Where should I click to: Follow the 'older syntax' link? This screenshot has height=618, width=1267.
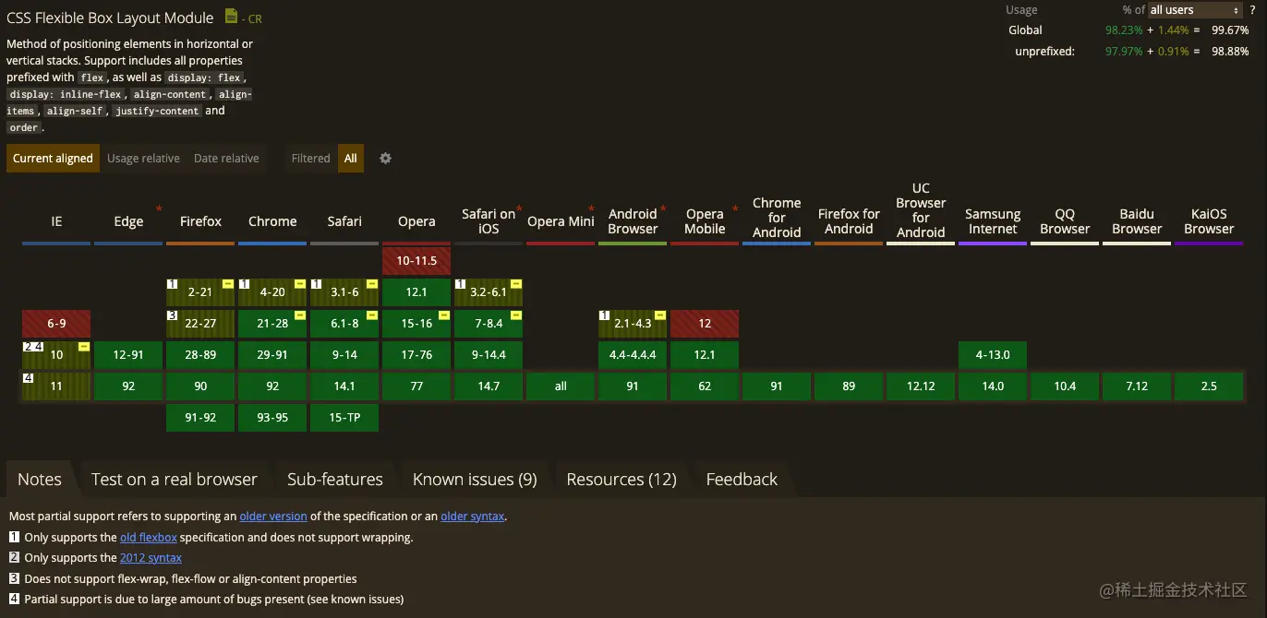[x=473, y=517]
